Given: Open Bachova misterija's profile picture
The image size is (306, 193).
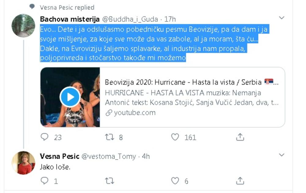Looking at the screenshot, I should tap(23, 26).
